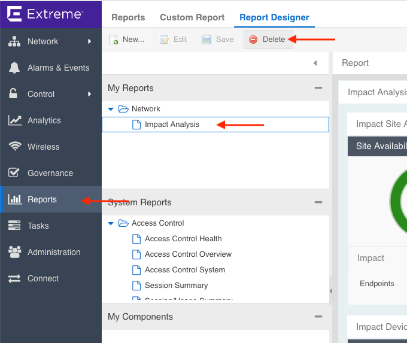
Task: Click the Alarms & Events menu label
Action: pyautogui.click(x=59, y=68)
